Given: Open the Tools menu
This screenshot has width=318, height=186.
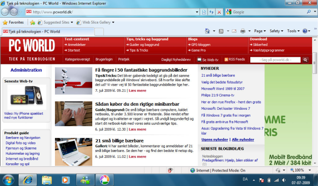Looking at the screenshot, I should click(x=293, y=31).
